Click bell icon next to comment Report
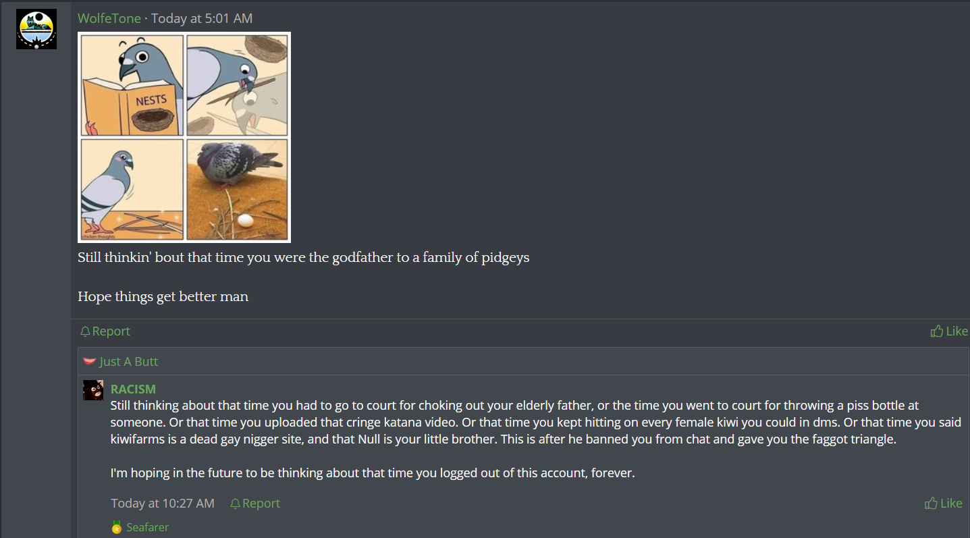 (235, 504)
